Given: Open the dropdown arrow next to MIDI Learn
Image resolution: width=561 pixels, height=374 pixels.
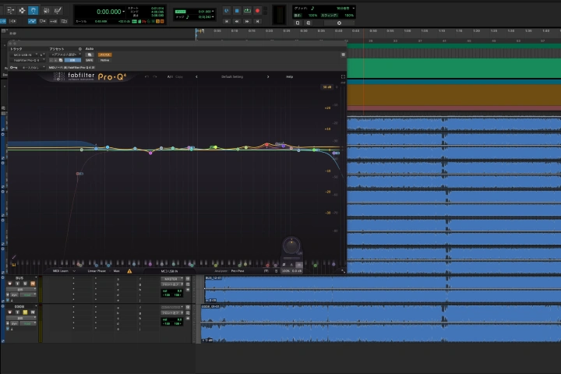Looking at the screenshot, I should coord(74,271).
